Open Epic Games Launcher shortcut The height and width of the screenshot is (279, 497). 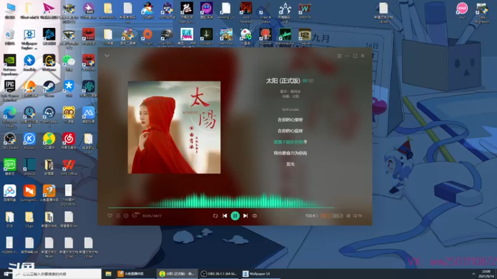coord(9,91)
